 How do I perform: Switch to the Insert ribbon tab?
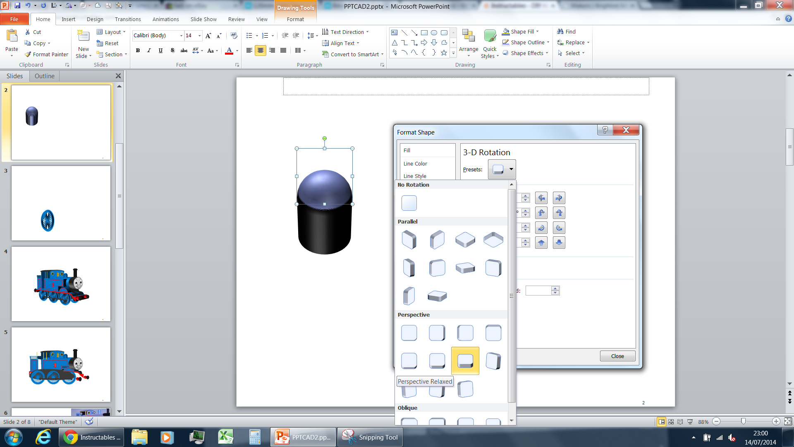(x=68, y=19)
